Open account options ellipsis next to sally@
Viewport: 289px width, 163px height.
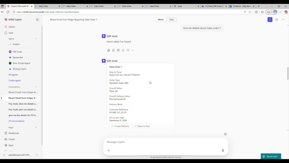click(37, 155)
